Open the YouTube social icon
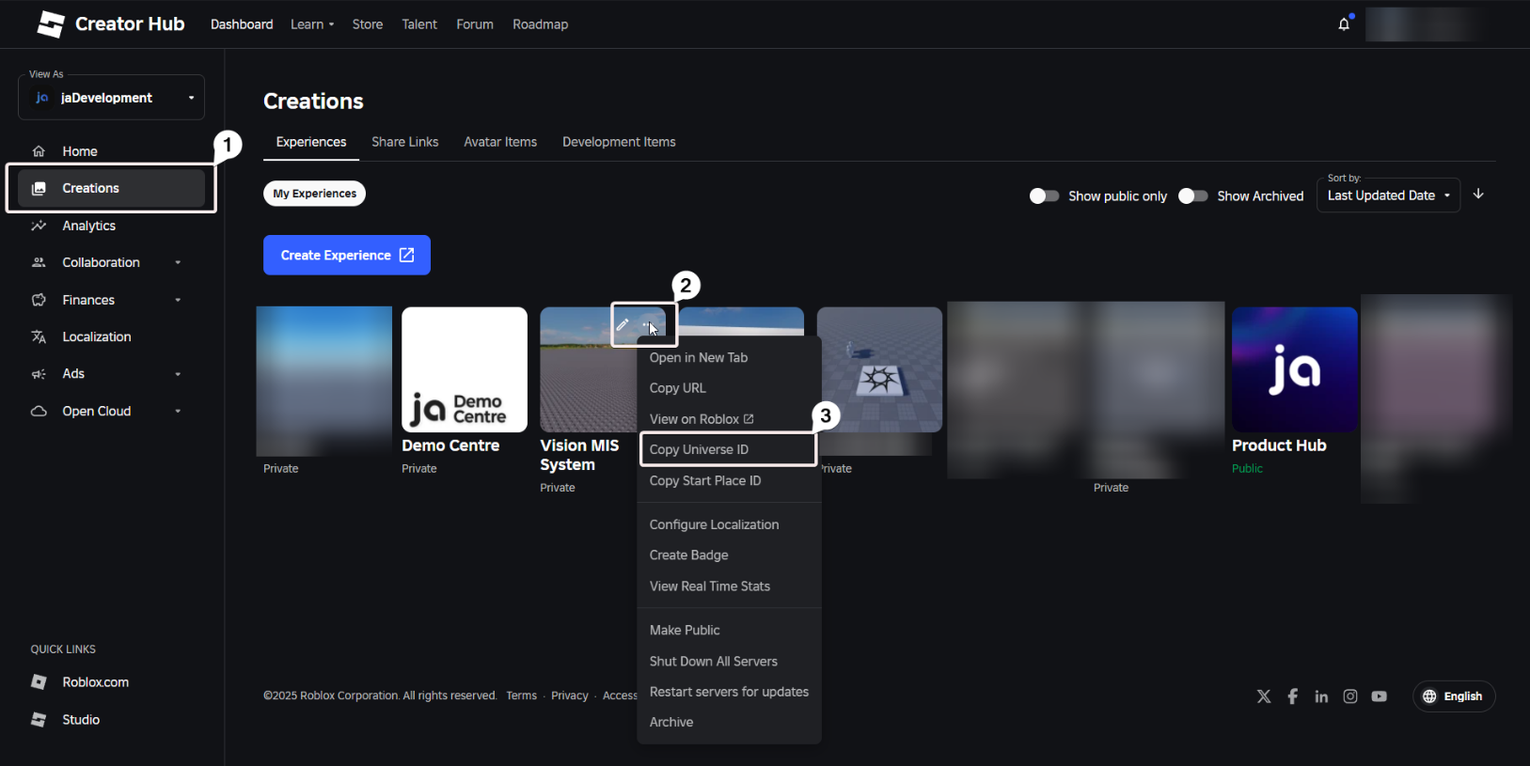 point(1380,696)
